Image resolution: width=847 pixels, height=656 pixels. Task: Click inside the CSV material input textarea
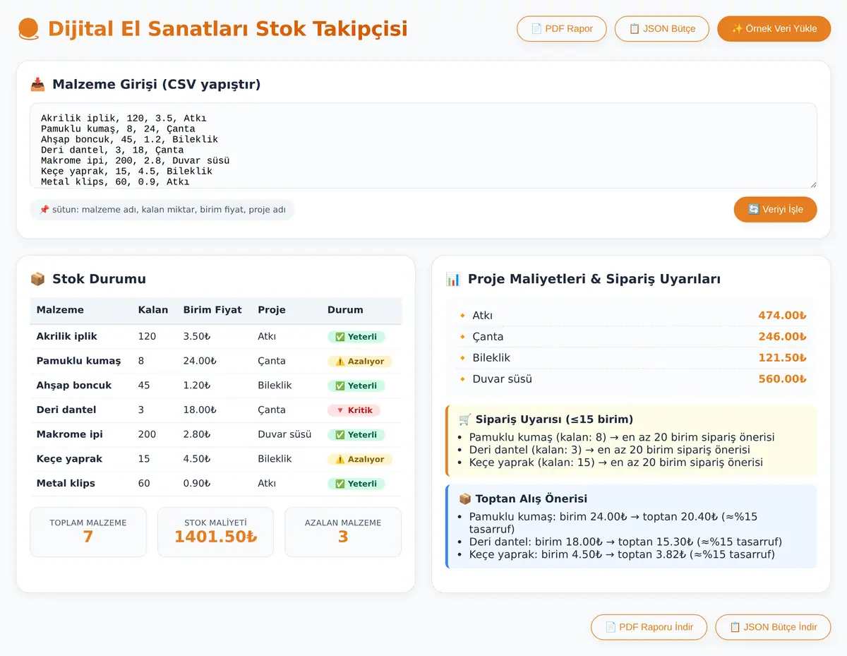(x=423, y=145)
